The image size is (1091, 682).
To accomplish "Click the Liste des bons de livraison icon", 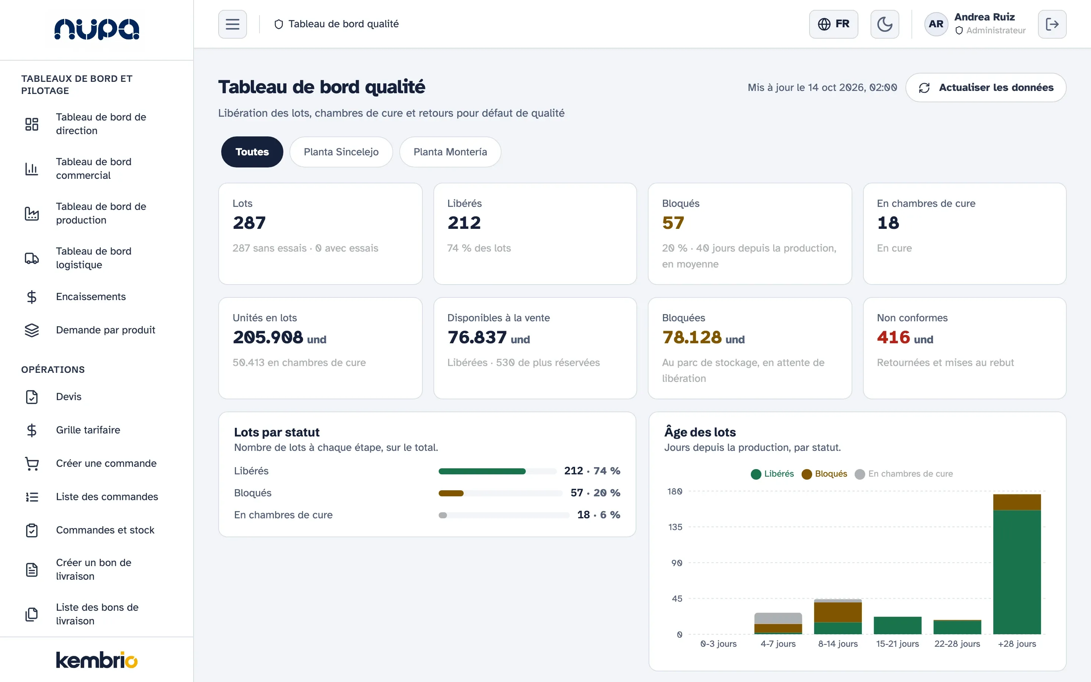I will [31, 614].
